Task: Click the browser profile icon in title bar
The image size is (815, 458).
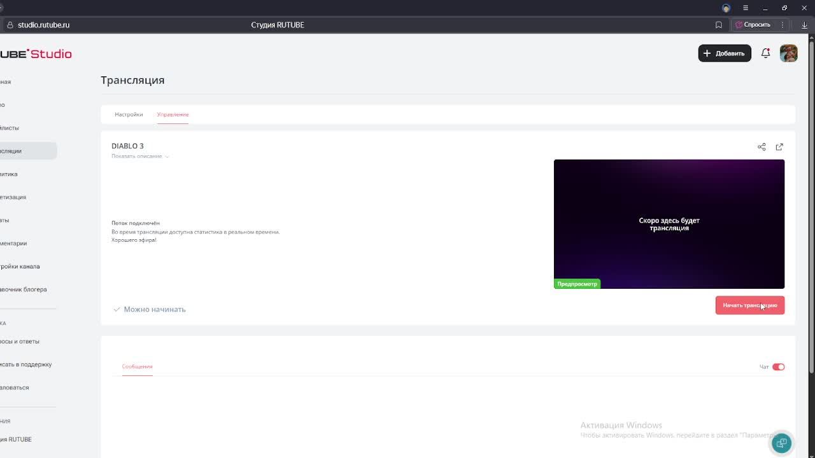Action: tap(726, 8)
